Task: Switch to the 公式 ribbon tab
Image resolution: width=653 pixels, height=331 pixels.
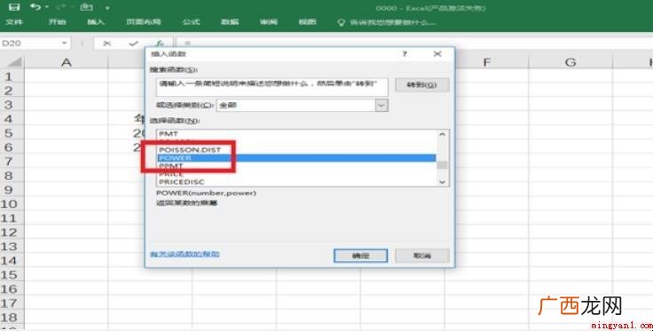Action: point(191,21)
